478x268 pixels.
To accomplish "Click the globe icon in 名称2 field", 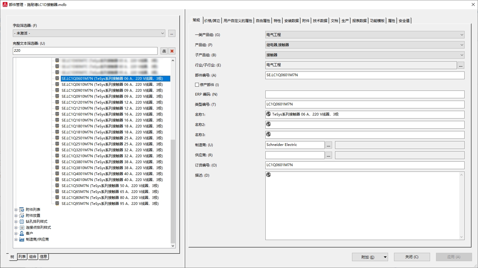I will click(268, 124).
